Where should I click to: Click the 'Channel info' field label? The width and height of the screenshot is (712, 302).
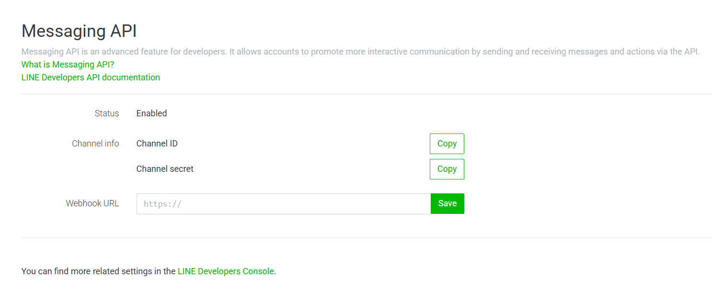[x=95, y=144]
